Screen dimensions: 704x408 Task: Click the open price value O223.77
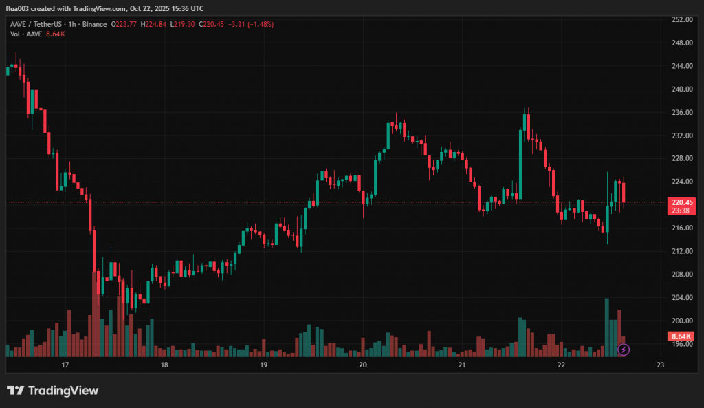(x=124, y=24)
